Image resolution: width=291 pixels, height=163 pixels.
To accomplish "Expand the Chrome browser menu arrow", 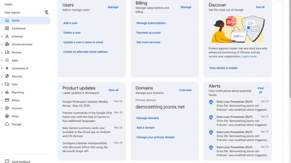I will [x=2, y=44].
